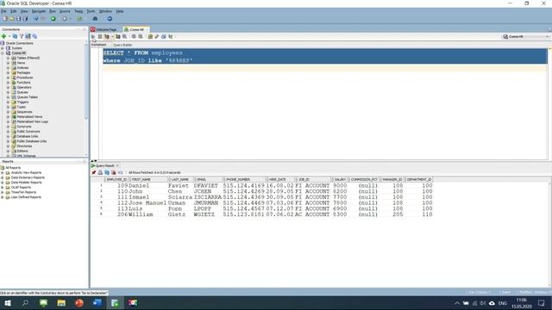Open the Edit menu
The height and width of the screenshot is (310, 552).
[x=14, y=11]
